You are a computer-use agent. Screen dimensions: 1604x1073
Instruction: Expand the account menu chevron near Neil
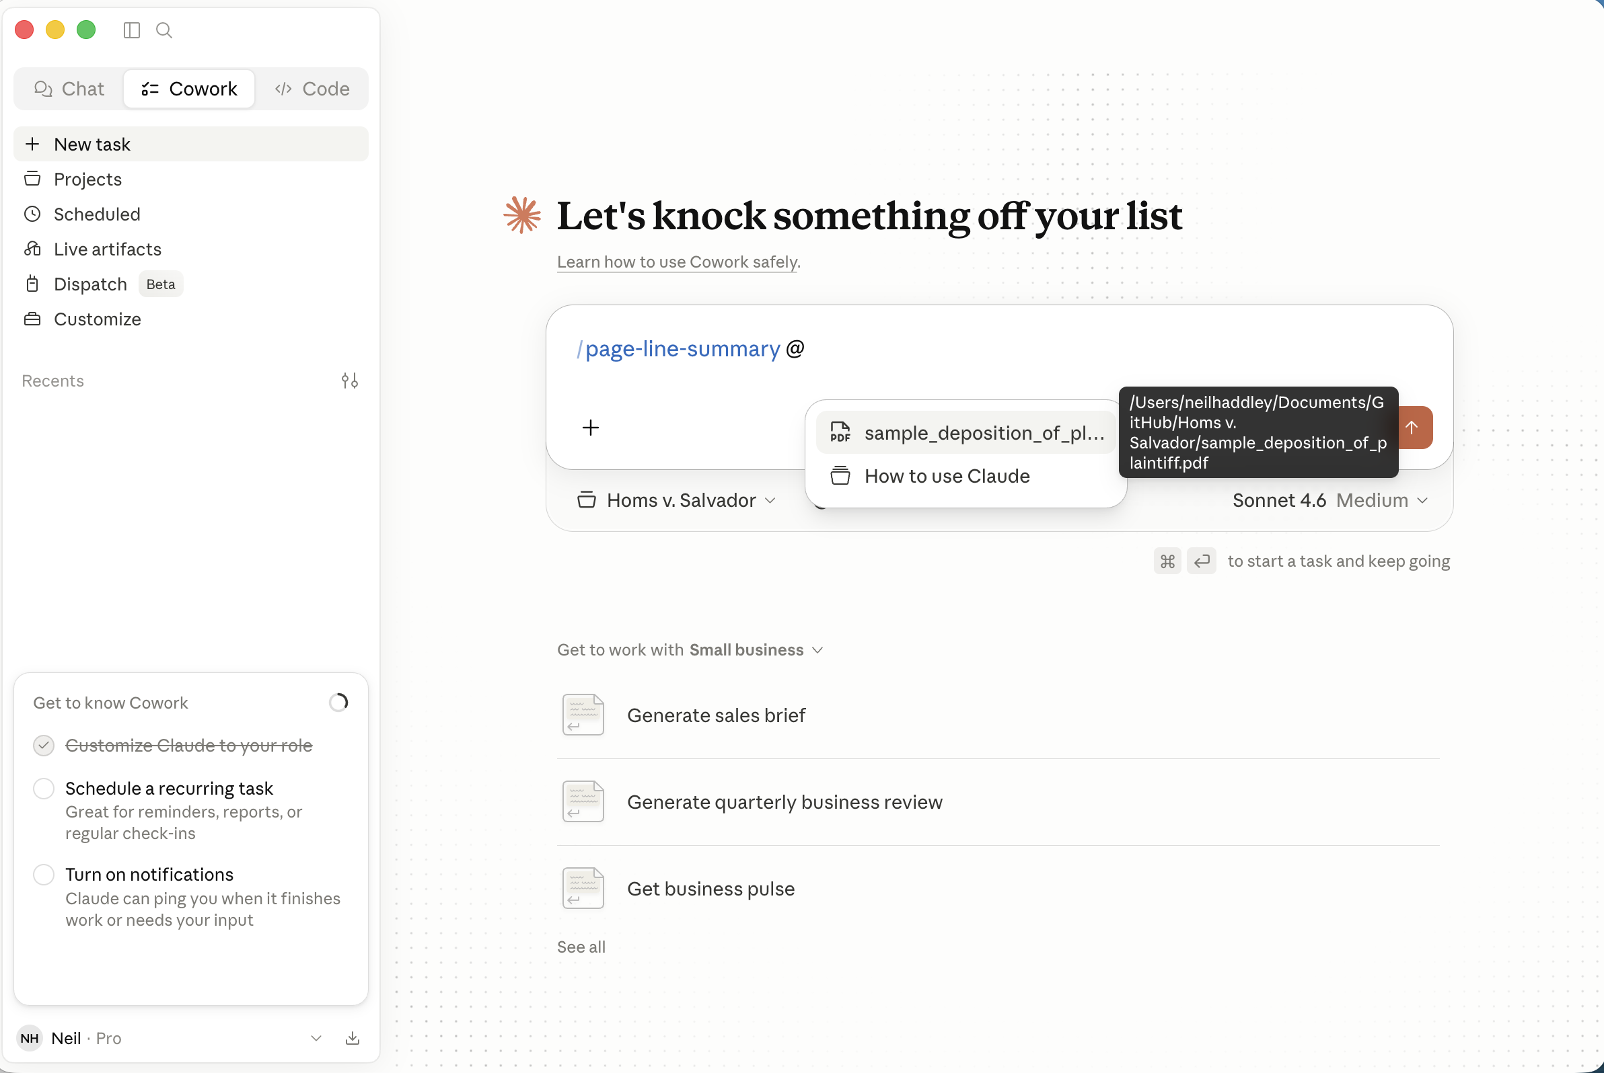pos(316,1038)
